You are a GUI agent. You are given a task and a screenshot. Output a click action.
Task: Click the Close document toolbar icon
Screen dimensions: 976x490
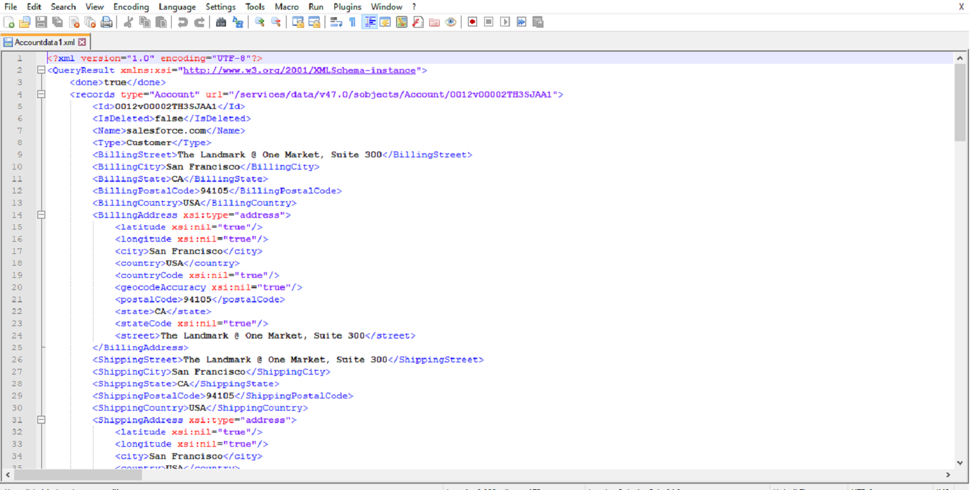74,22
